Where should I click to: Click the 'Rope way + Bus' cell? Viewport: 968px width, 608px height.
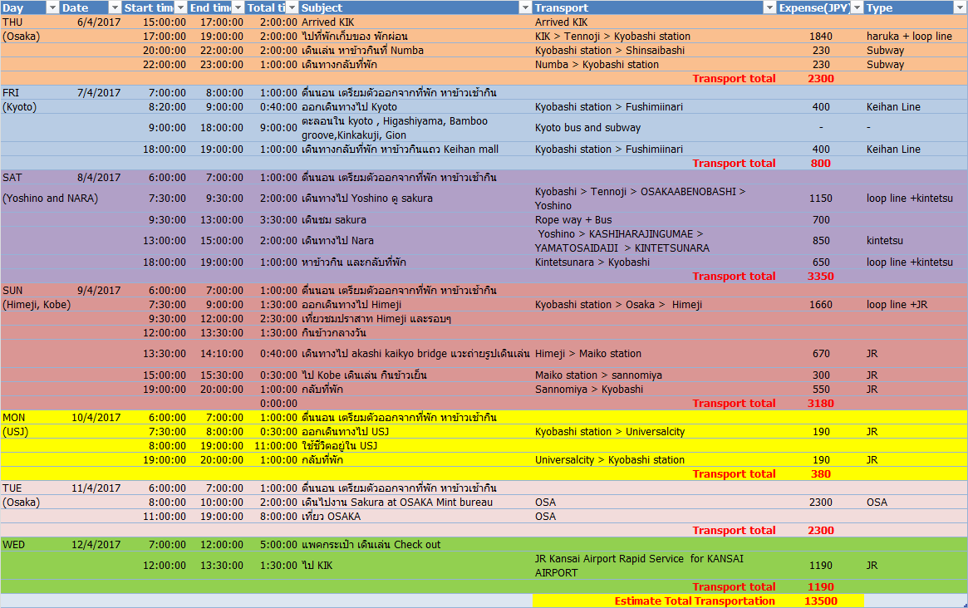coord(573,220)
